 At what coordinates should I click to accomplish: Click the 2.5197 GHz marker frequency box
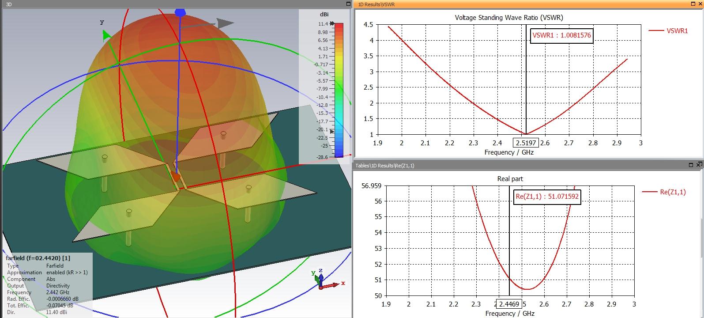pyautogui.click(x=525, y=143)
